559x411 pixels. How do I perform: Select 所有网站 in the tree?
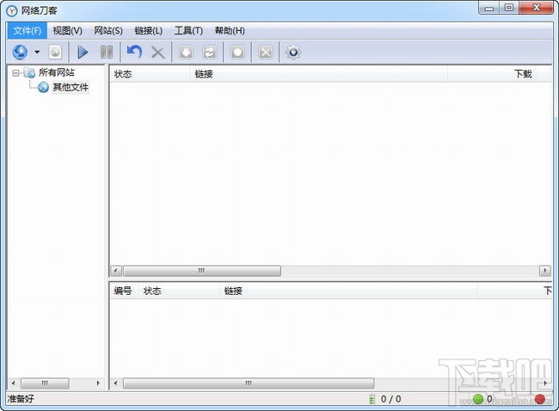57,72
